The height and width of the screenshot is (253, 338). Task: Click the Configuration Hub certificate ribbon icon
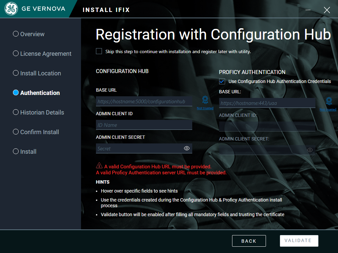pyautogui.click(x=205, y=100)
